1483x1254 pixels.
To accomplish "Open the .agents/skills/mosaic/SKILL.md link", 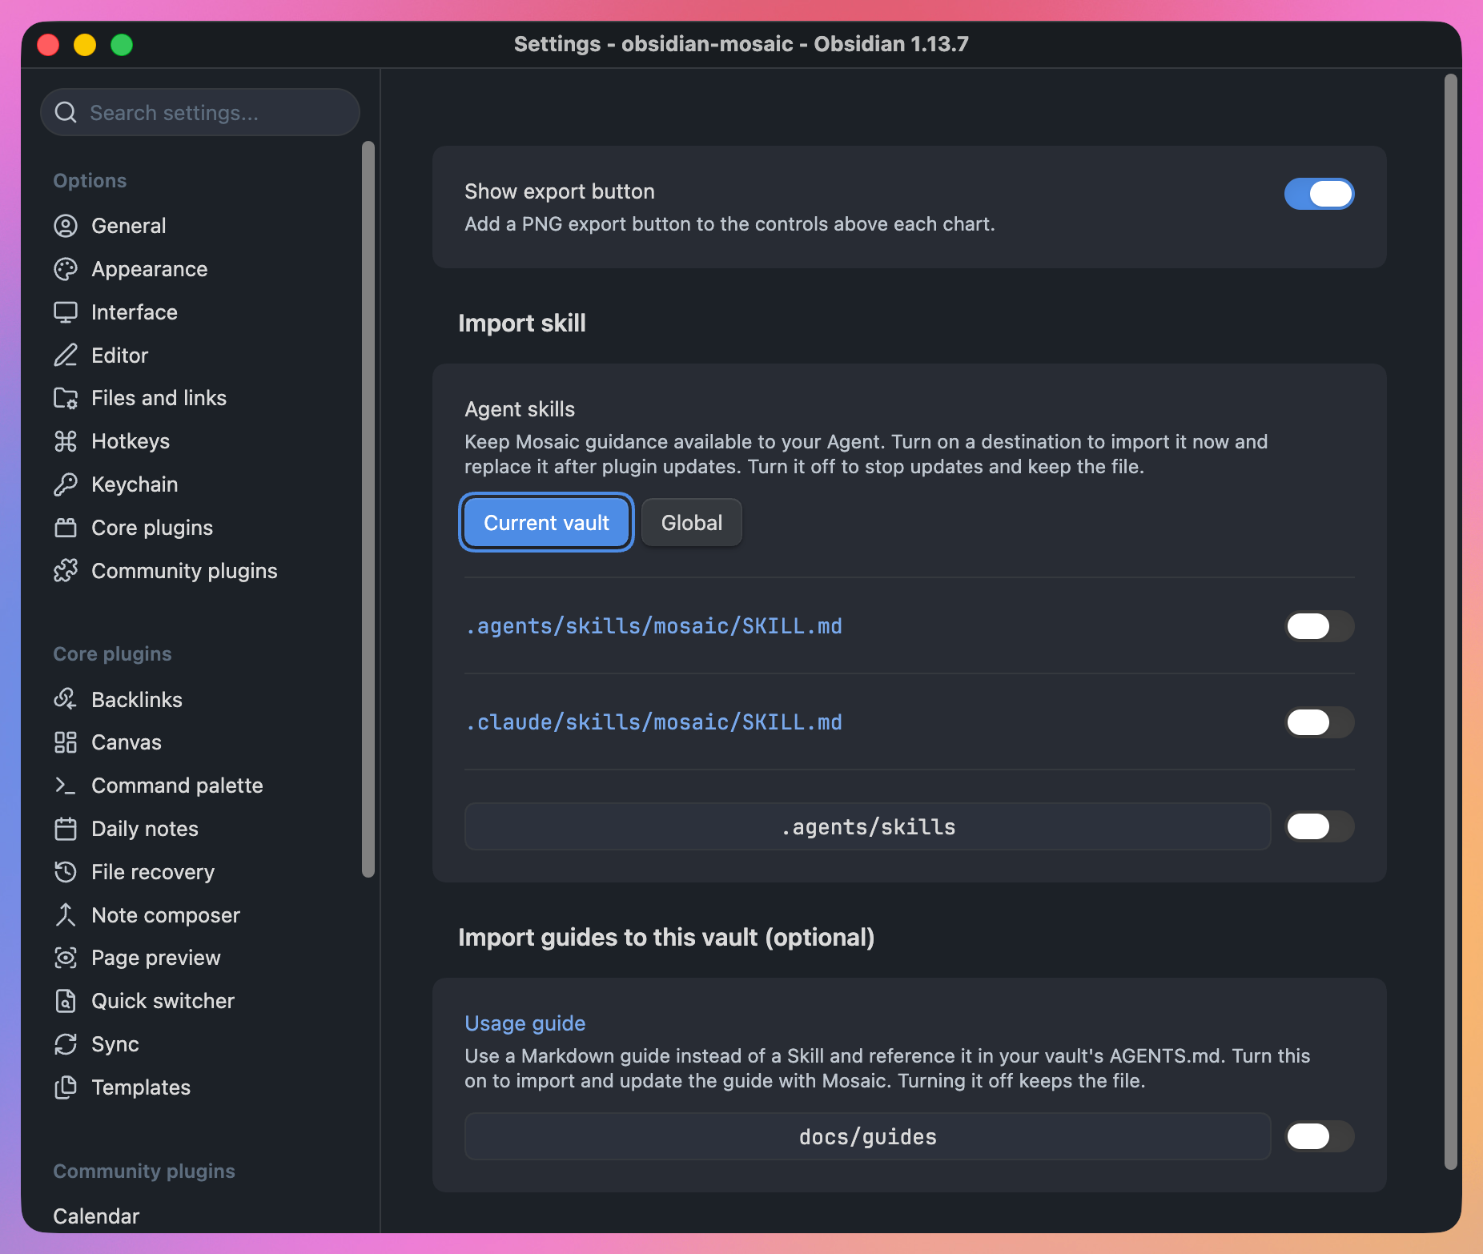I will 653,626.
